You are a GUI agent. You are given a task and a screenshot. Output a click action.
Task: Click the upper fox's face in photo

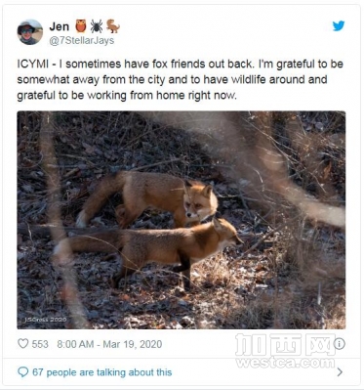tap(199, 202)
